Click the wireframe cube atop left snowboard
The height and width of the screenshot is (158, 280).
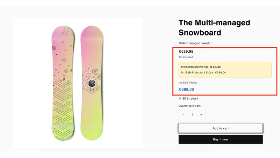(x=65, y=32)
